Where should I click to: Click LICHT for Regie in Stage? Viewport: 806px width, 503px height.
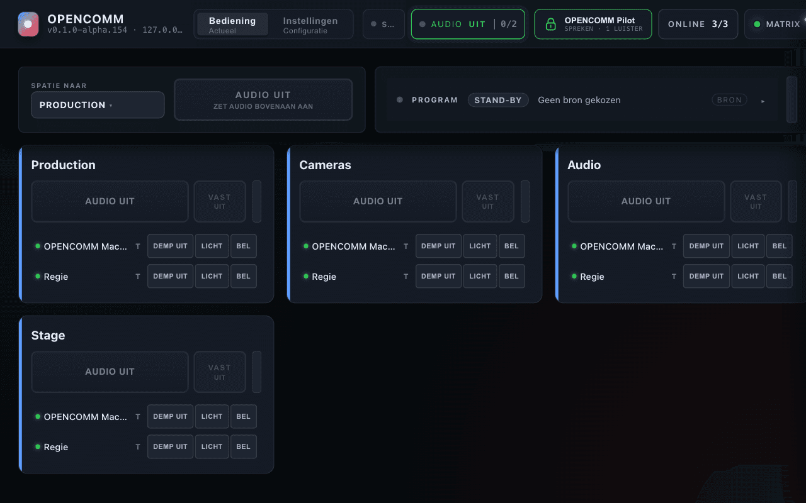pos(212,446)
